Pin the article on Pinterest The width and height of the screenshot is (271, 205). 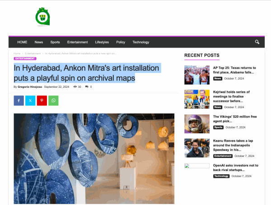pyautogui.click(x=42, y=100)
